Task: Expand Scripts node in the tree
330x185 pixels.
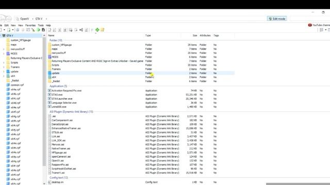Action: 4,63
